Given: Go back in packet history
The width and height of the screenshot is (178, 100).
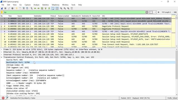Looking at the screenshot, I should pyautogui.click(x=35, y=8).
